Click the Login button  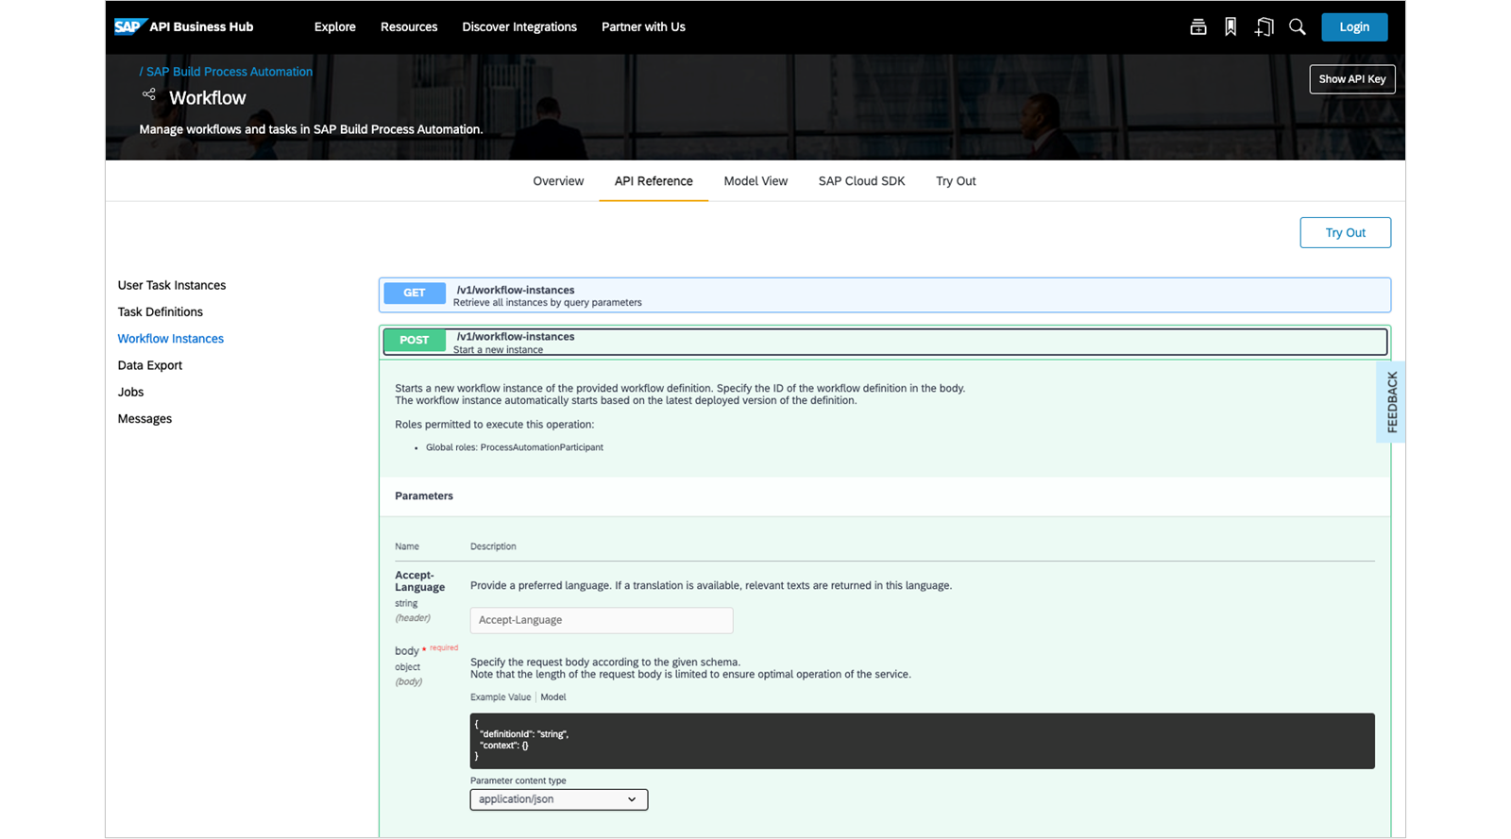pos(1354,27)
